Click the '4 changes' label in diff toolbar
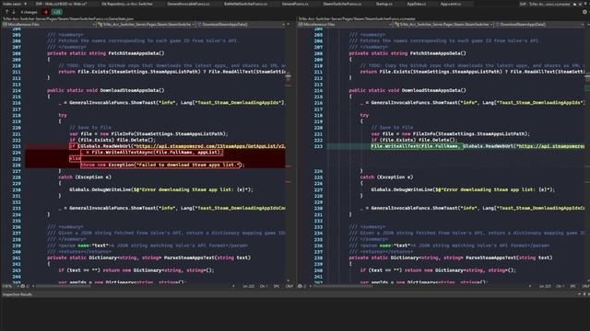 tap(29, 12)
